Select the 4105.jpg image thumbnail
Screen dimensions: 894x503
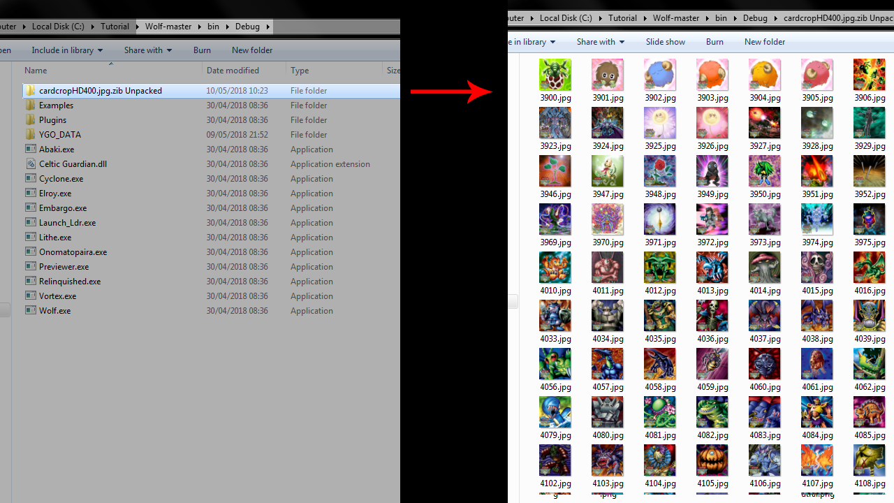pos(712,460)
